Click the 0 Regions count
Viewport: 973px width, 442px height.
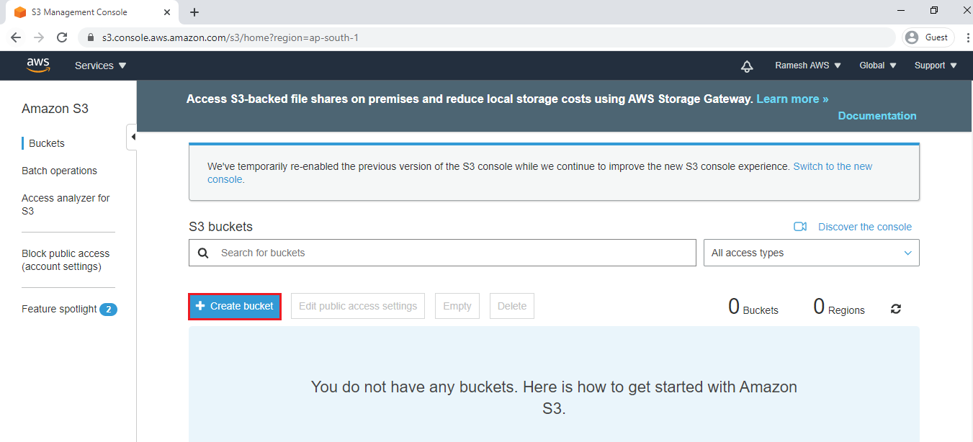click(x=839, y=307)
